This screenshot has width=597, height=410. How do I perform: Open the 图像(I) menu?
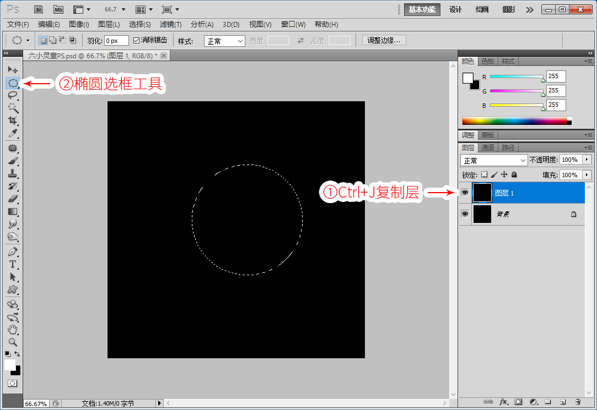[79, 24]
